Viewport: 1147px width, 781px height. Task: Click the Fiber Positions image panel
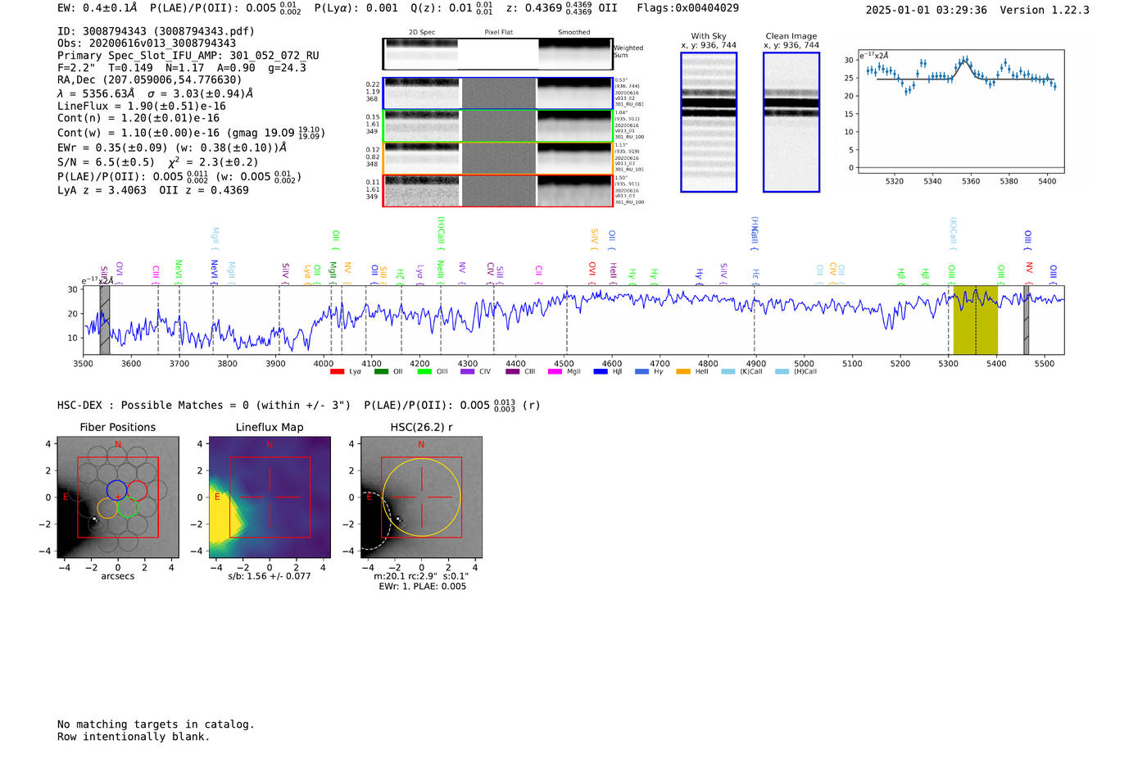pos(118,497)
